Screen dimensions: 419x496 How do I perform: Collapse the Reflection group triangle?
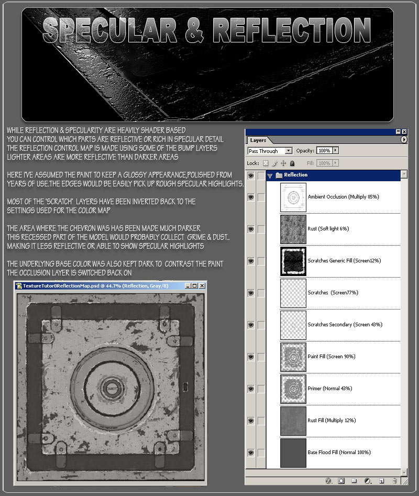tap(270, 175)
